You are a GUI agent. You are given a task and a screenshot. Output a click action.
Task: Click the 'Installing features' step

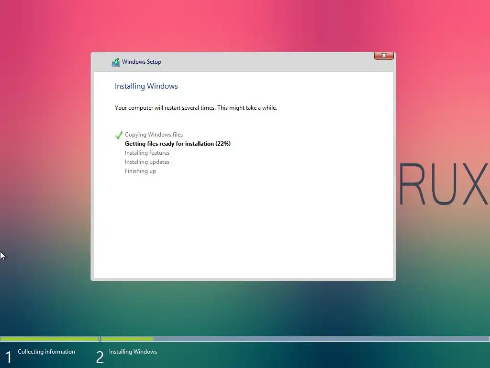coord(147,153)
